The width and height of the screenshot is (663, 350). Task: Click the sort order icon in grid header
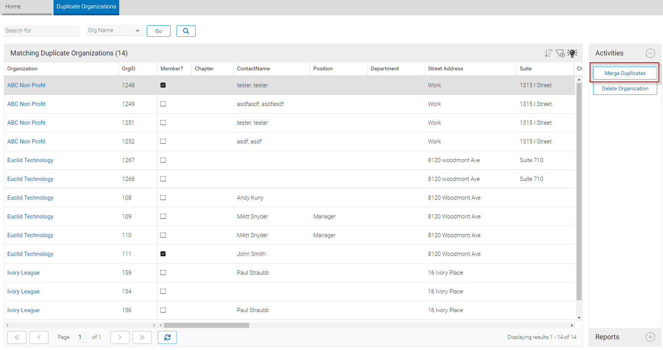point(548,53)
